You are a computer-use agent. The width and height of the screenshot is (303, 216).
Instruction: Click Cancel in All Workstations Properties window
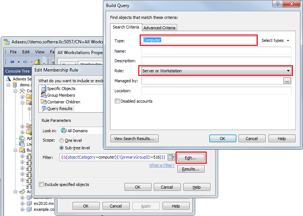(116, 206)
